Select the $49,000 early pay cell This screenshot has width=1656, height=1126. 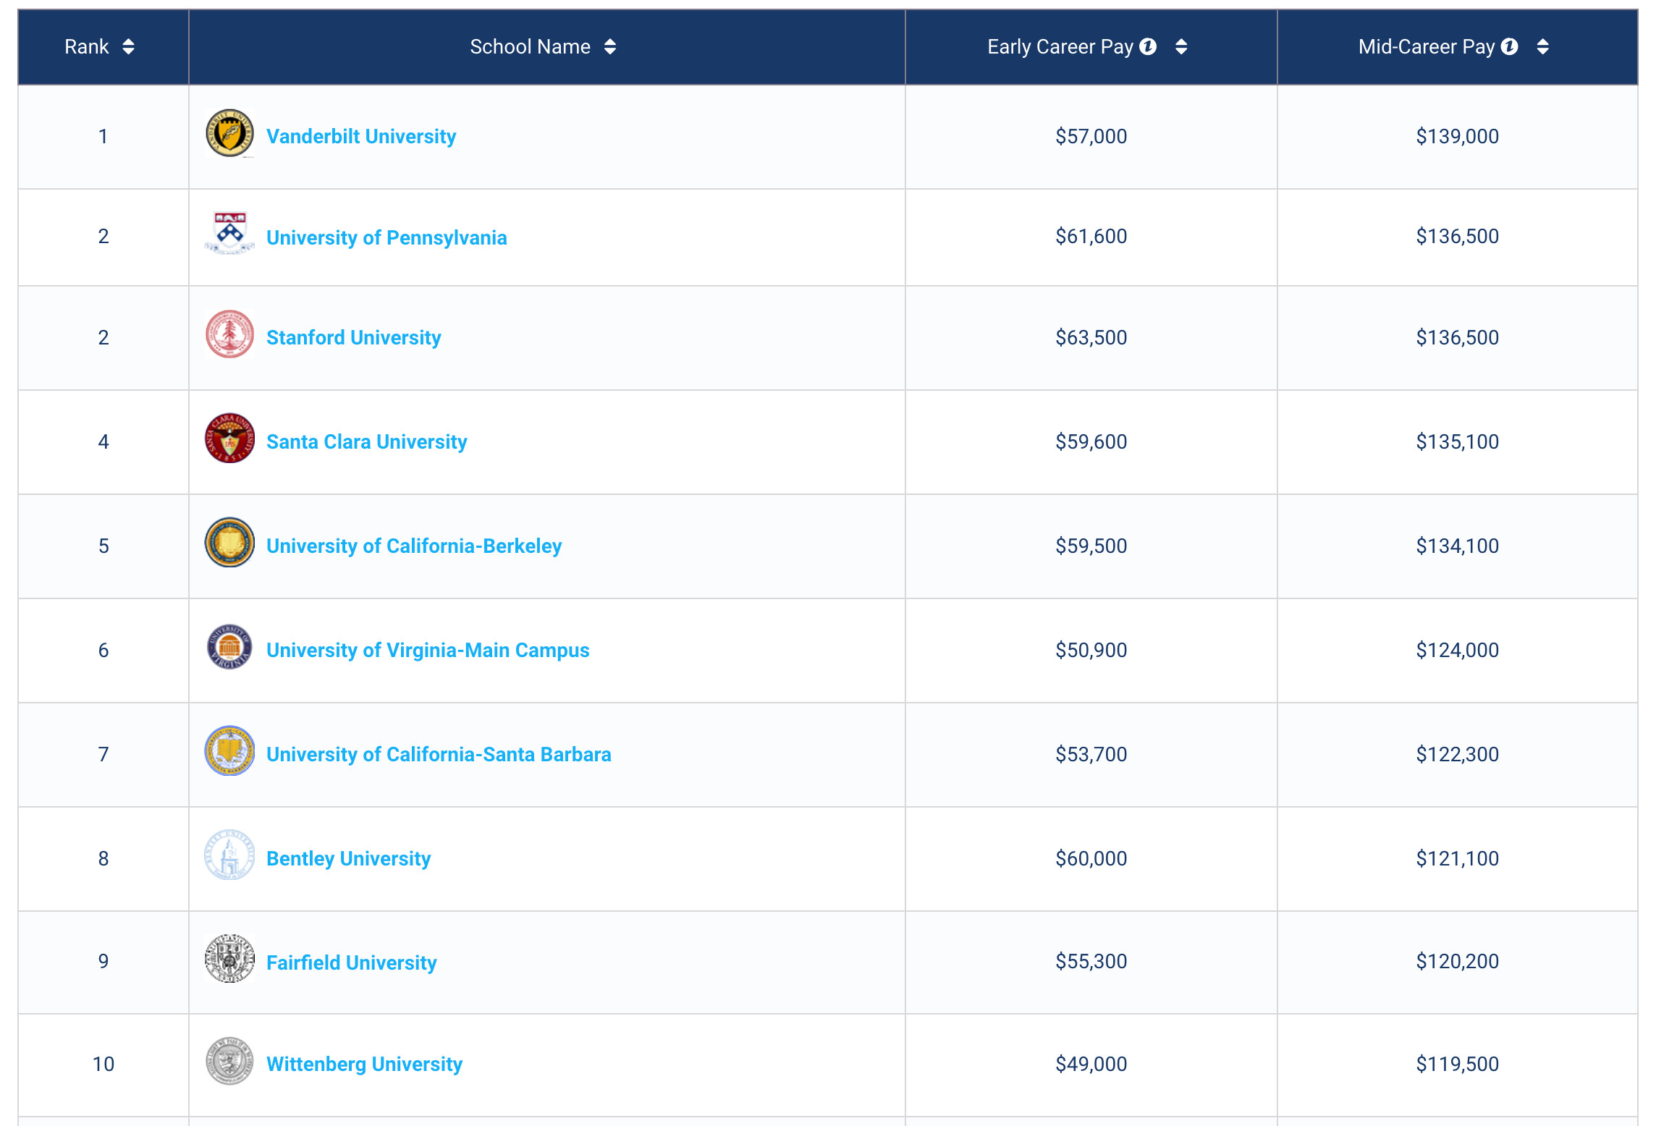click(1091, 1065)
